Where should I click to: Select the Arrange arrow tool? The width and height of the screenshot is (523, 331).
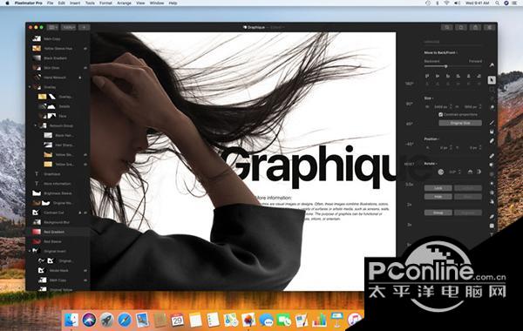492,80
